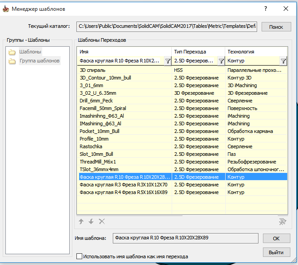Click the SolidCAM icon in title bar
Viewport: 298px width, 265px height.
[6, 9]
